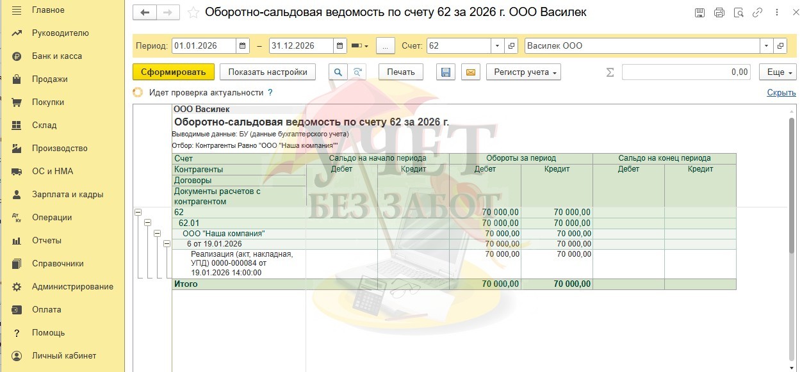
Task: Click the Отчеты bar chart icon
Action: click(17, 241)
